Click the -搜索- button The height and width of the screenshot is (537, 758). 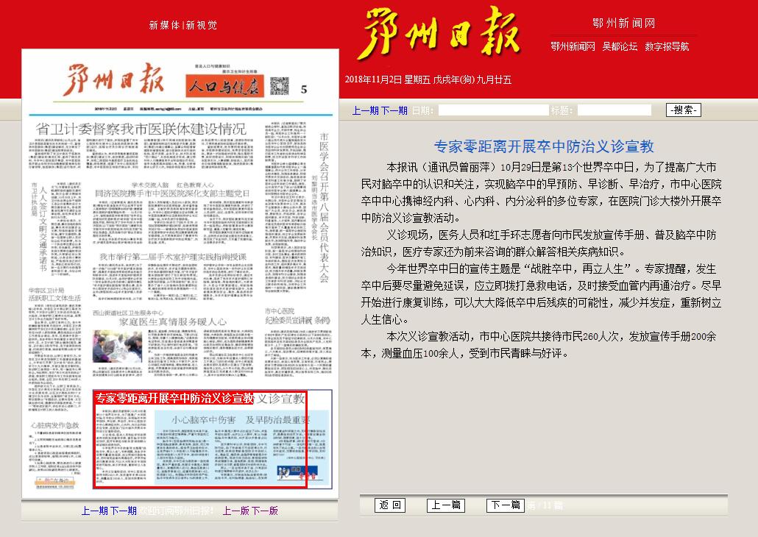684,110
